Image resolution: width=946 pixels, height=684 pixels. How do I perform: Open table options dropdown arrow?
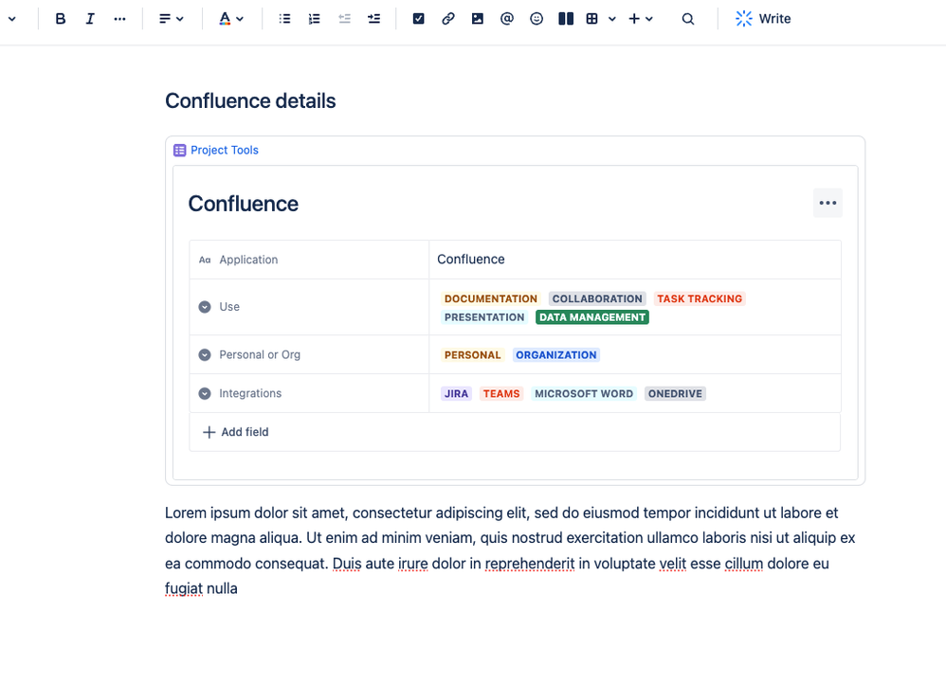pyautogui.click(x=611, y=19)
